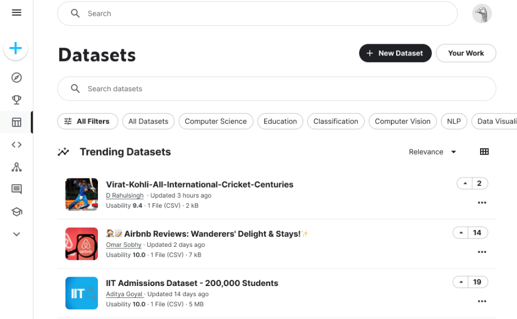Upvote the Airbnb Reviews dataset
The height and width of the screenshot is (319, 517).
point(460,233)
